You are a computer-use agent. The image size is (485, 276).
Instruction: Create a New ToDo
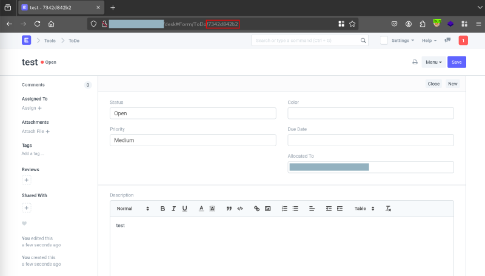(452, 84)
